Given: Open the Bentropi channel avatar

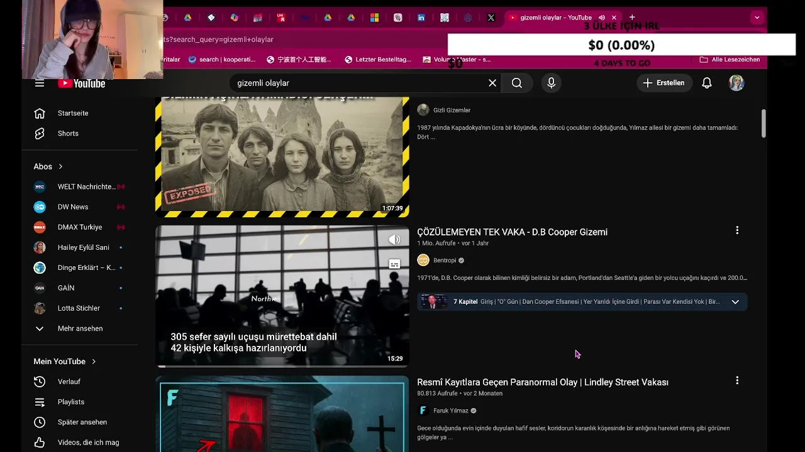Looking at the screenshot, I should coord(423,260).
